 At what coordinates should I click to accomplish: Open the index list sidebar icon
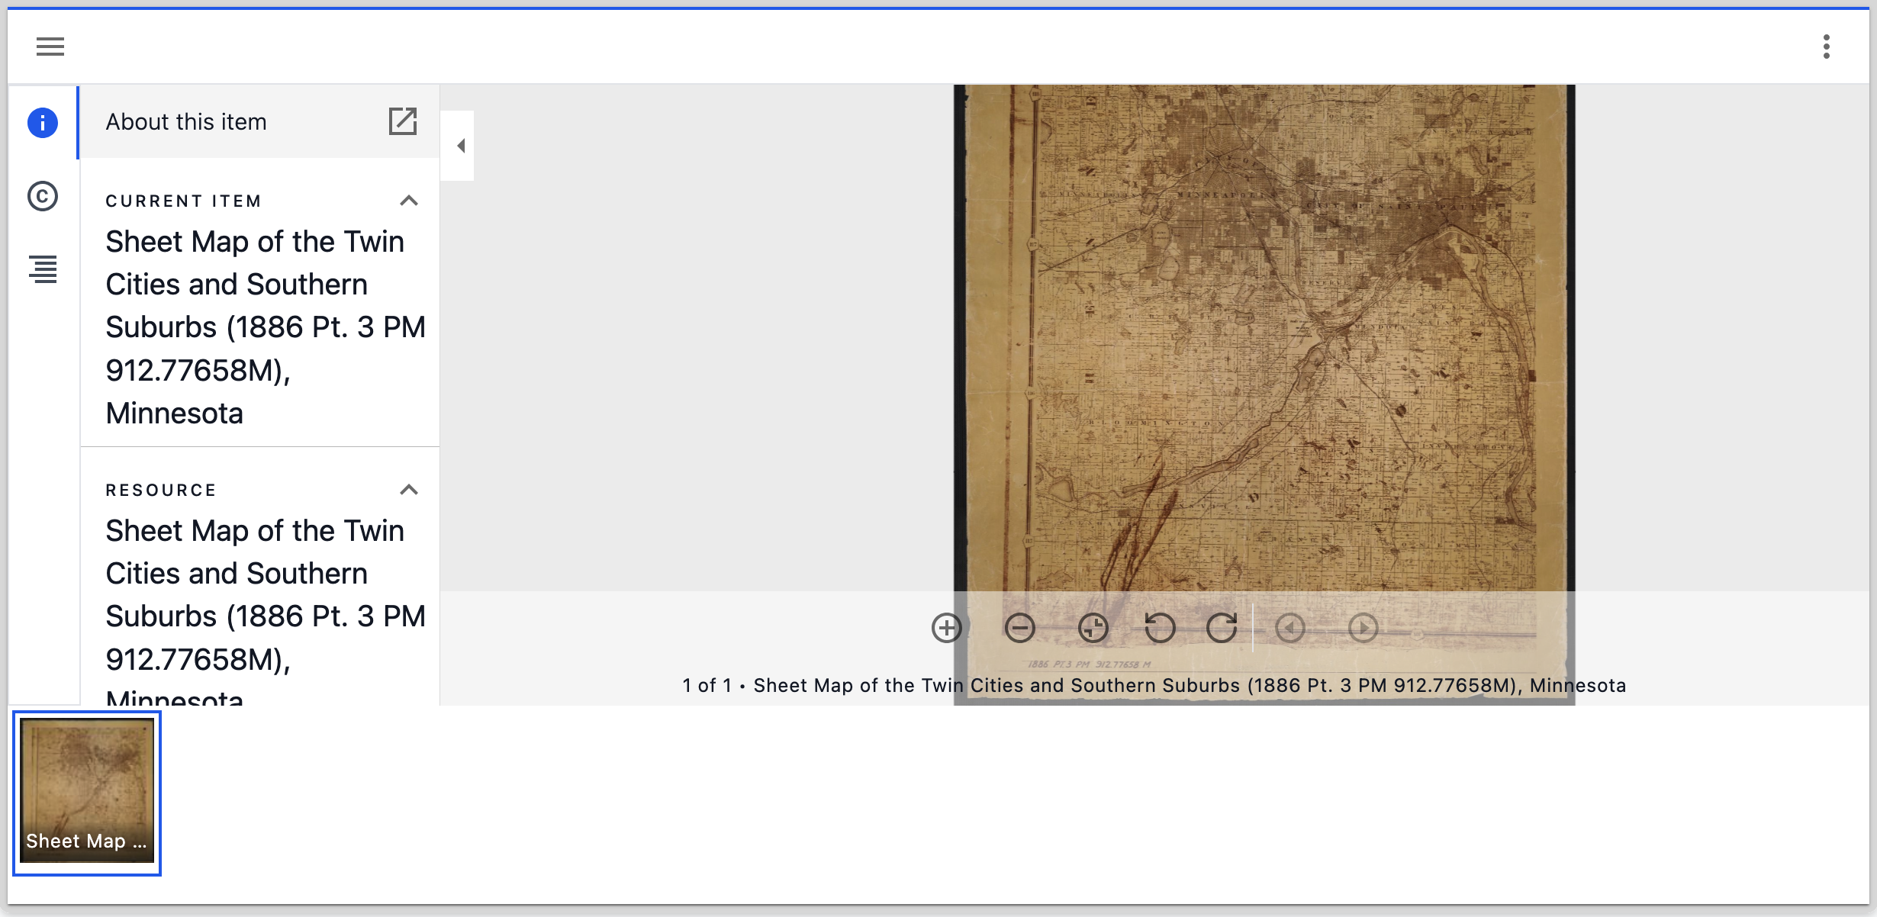(x=43, y=269)
